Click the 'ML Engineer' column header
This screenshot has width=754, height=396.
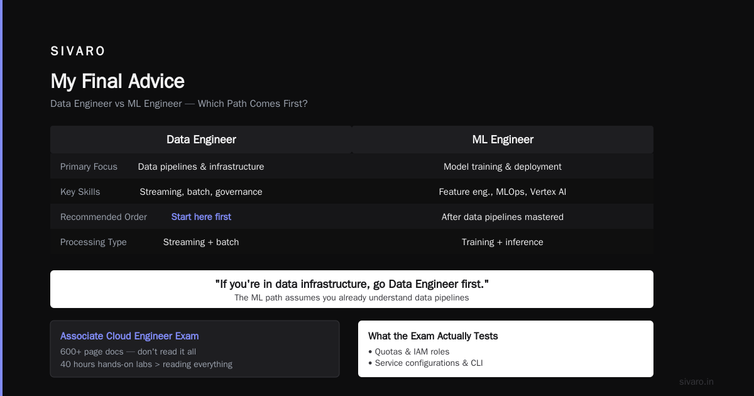(503, 140)
